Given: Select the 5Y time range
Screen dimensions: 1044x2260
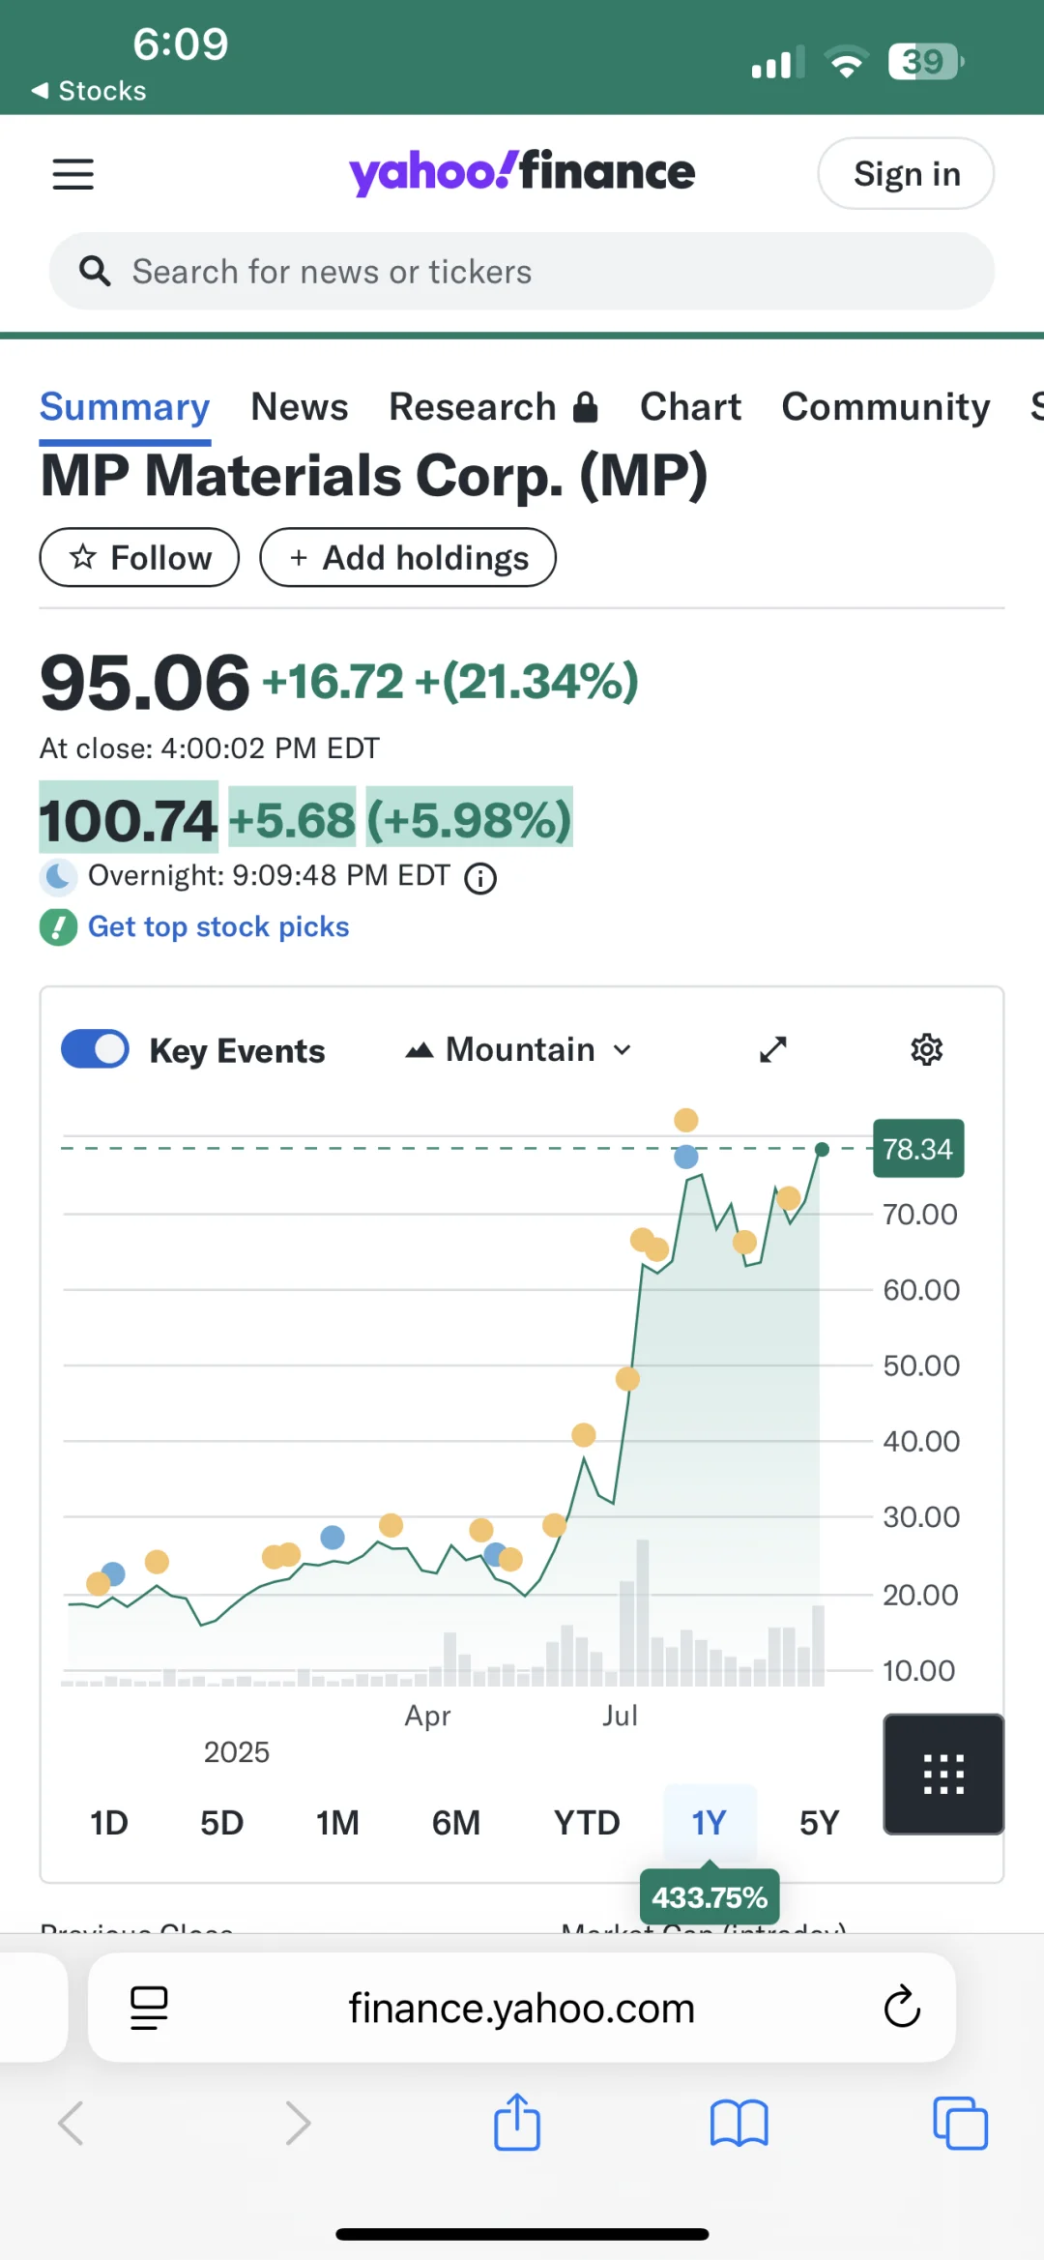Looking at the screenshot, I should 819,1823.
